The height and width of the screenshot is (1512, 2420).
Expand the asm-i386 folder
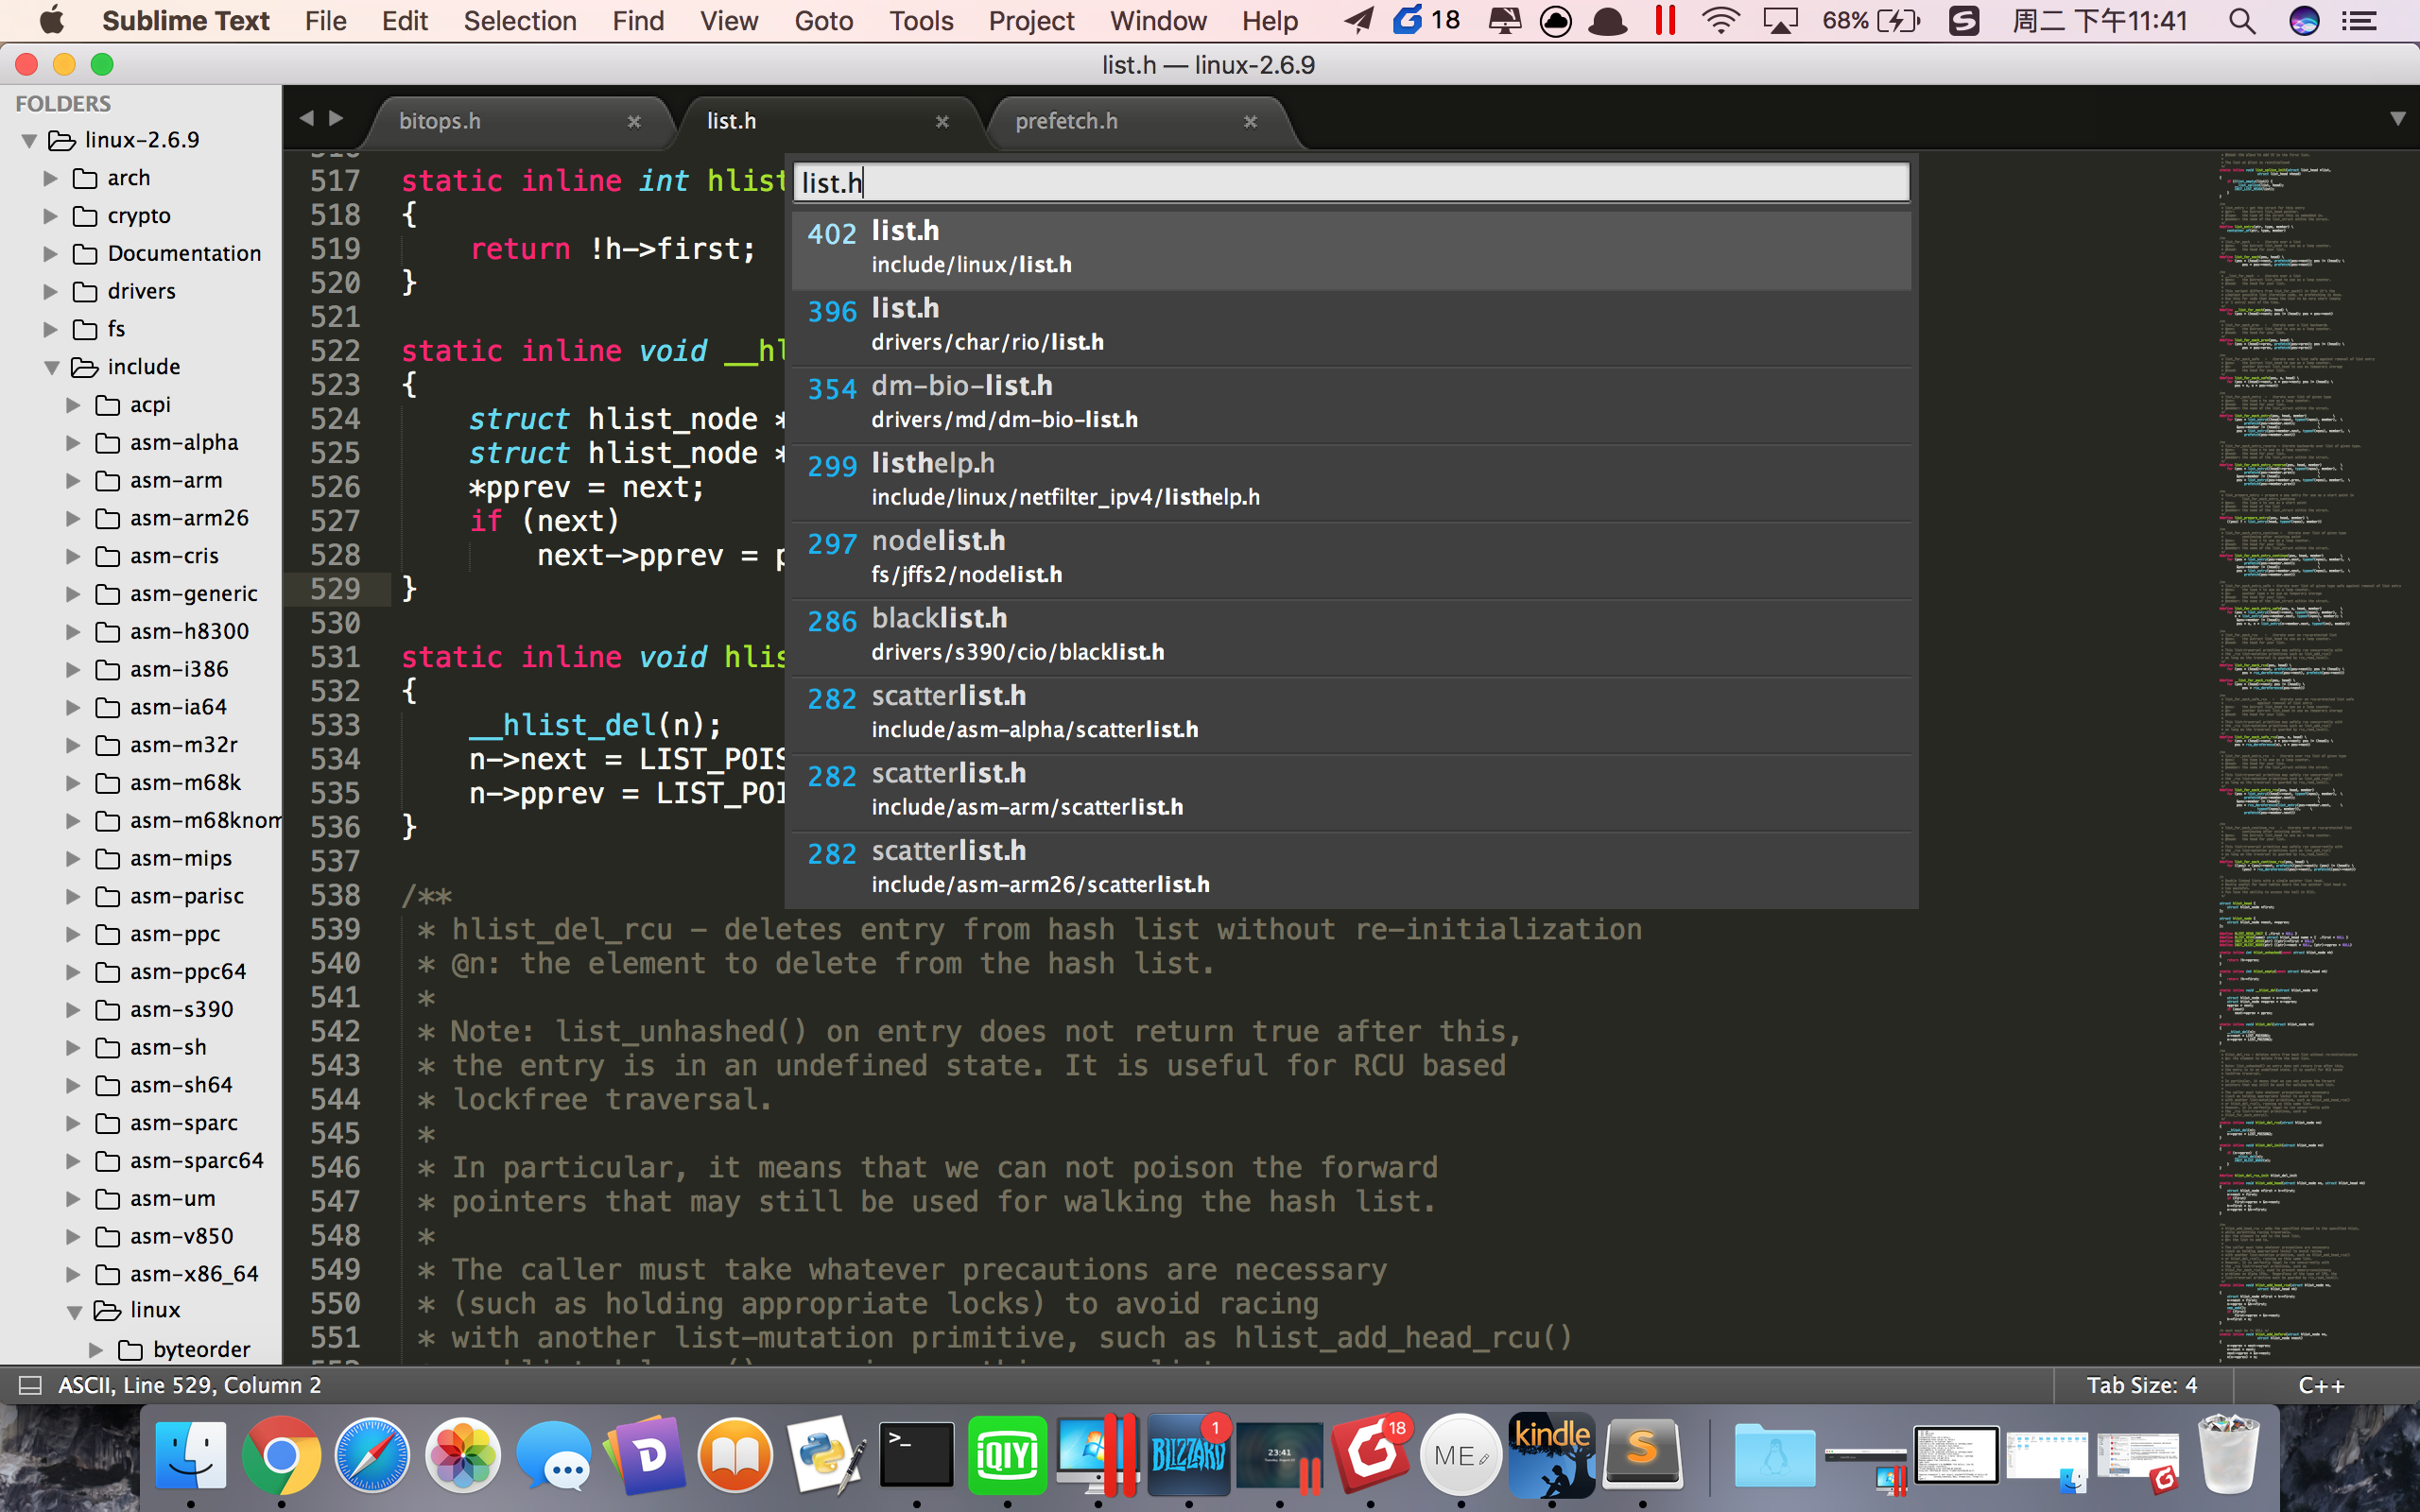coord(73,669)
